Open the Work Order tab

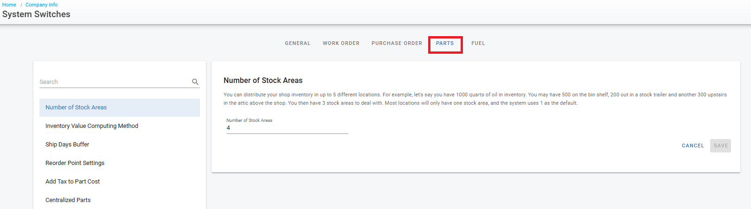341,44
